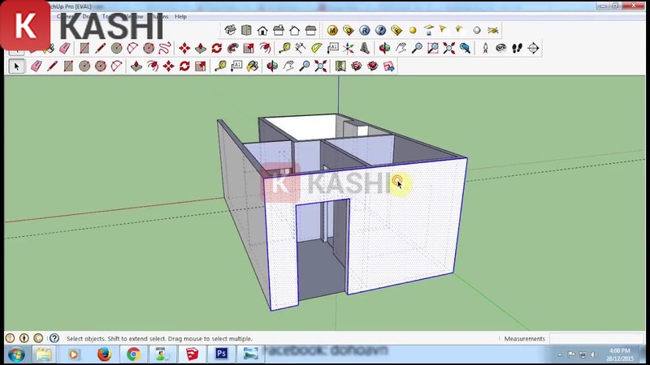This screenshot has height=365, width=650.
Task: Open Firefox from the taskbar
Action: pos(104,354)
